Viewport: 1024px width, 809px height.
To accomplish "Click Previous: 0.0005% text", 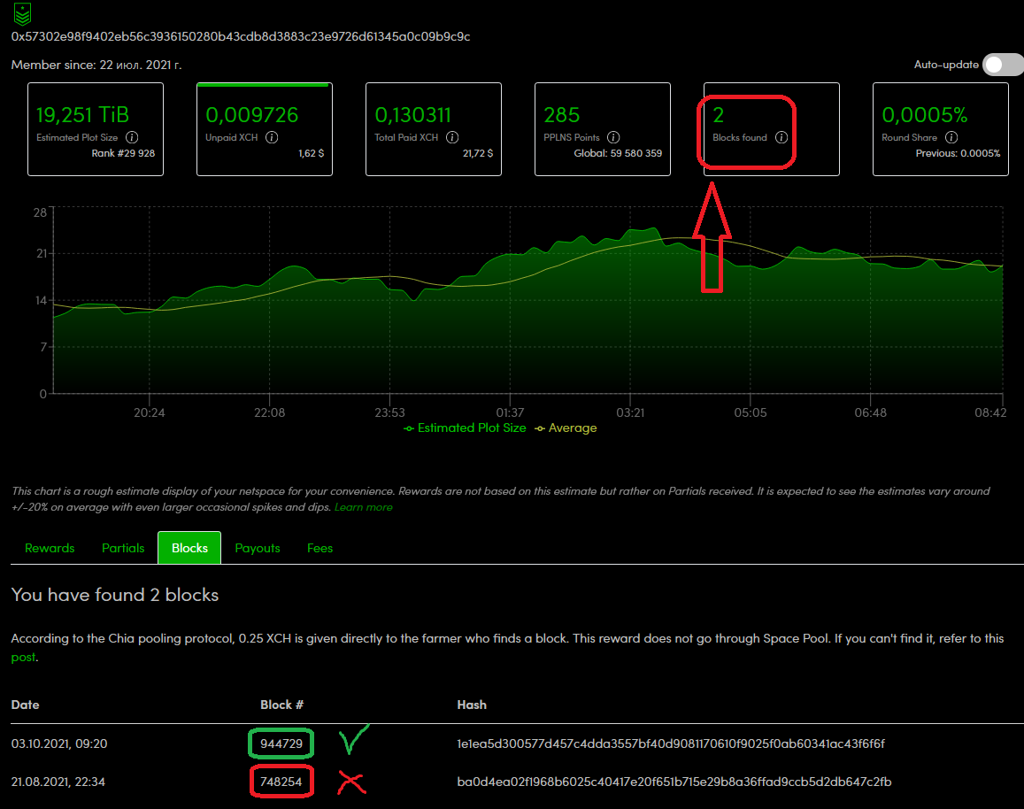I will point(958,153).
